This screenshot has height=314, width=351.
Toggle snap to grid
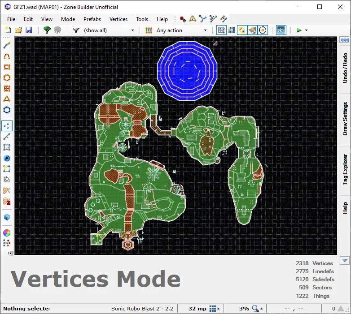pyautogui.click(x=221, y=30)
